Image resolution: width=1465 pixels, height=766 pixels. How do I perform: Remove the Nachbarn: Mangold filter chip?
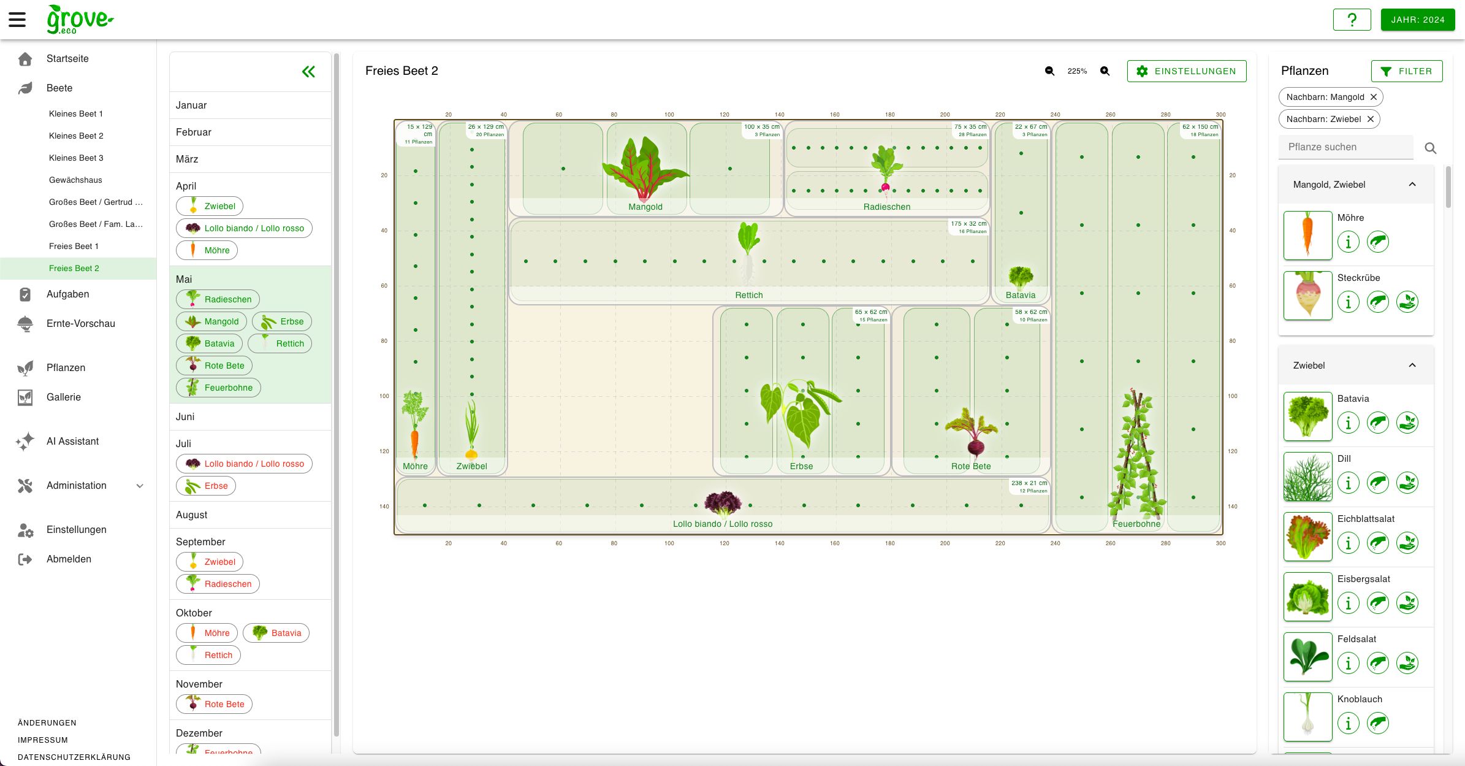(1374, 97)
